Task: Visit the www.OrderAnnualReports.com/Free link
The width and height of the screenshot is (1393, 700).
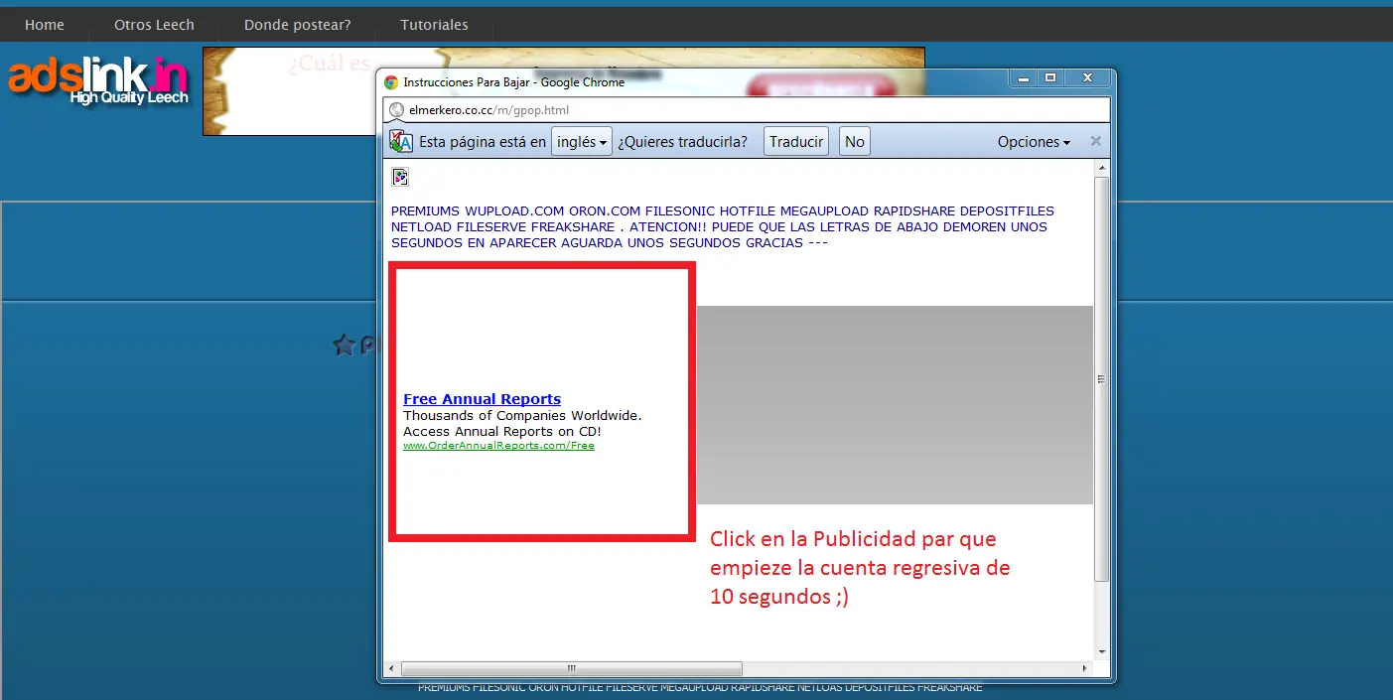Action: [498, 446]
